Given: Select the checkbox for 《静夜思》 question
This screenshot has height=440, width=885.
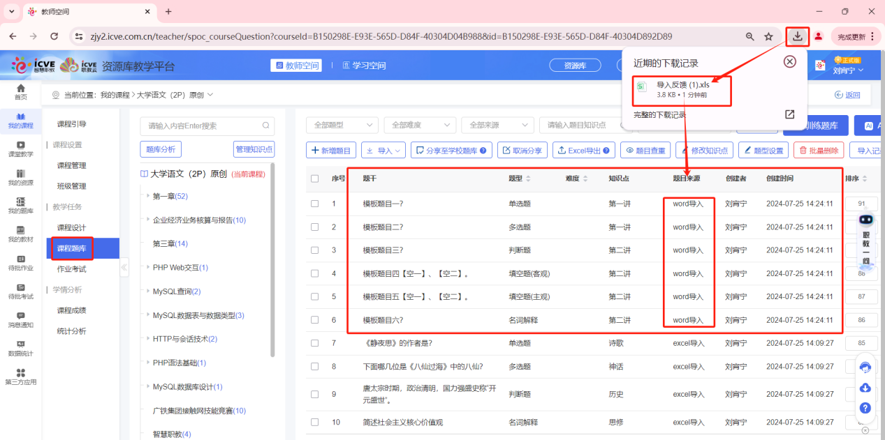Looking at the screenshot, I should (314, 343).
